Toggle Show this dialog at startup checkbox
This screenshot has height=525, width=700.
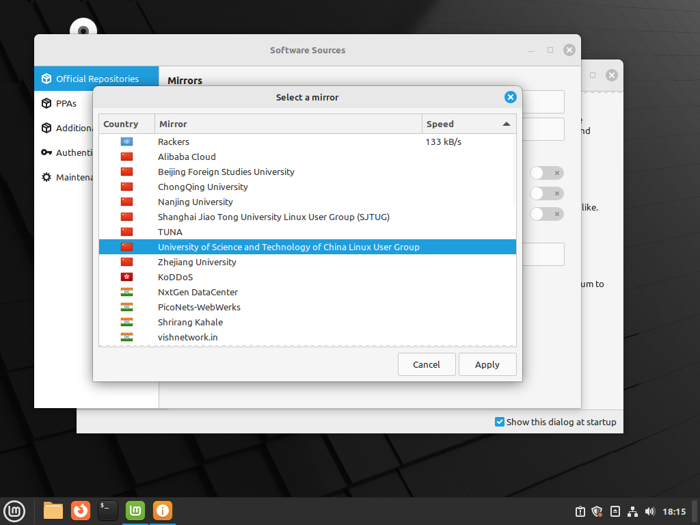point(500,422)
